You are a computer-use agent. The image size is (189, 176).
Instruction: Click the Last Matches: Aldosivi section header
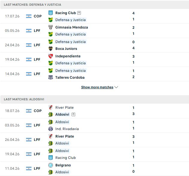(95, 99)
